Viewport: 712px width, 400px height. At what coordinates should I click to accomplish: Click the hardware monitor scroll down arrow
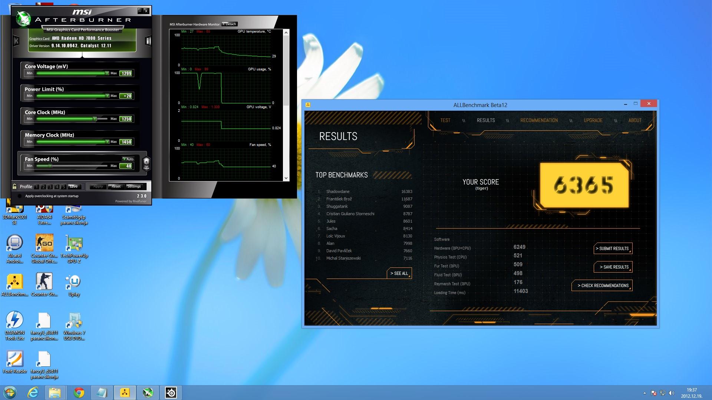coord(286,178)
